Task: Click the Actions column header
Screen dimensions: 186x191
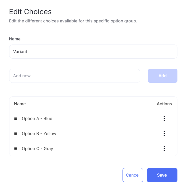Action: (x=164, y=104)
